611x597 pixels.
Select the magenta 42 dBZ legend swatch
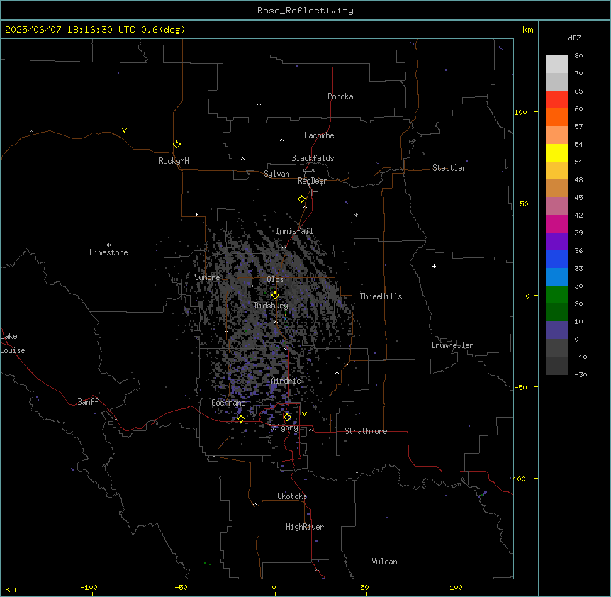tap(557, 223)
